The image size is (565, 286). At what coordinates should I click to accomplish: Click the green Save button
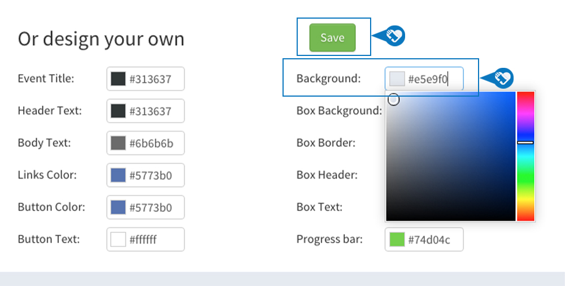pos(332,37)
